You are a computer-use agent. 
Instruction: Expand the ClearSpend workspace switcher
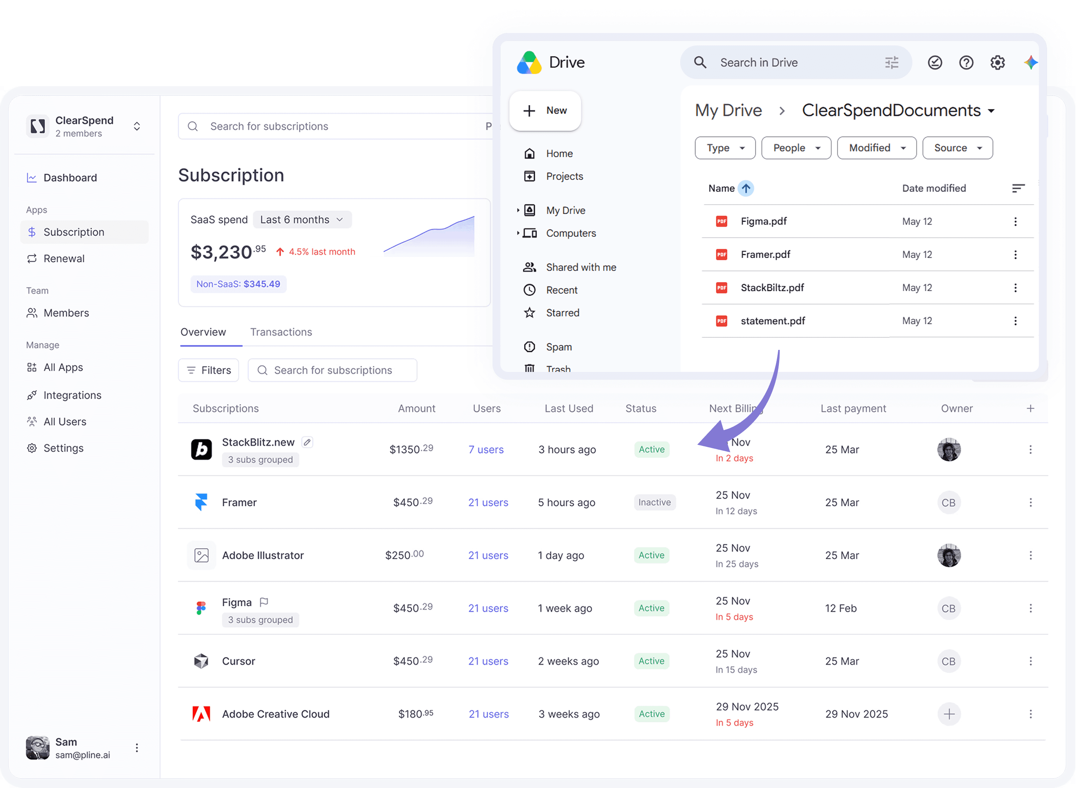click(137, 126)
